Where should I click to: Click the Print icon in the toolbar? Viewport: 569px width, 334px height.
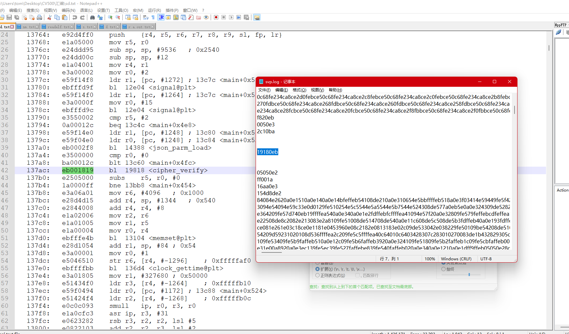[x=39, y=17]
